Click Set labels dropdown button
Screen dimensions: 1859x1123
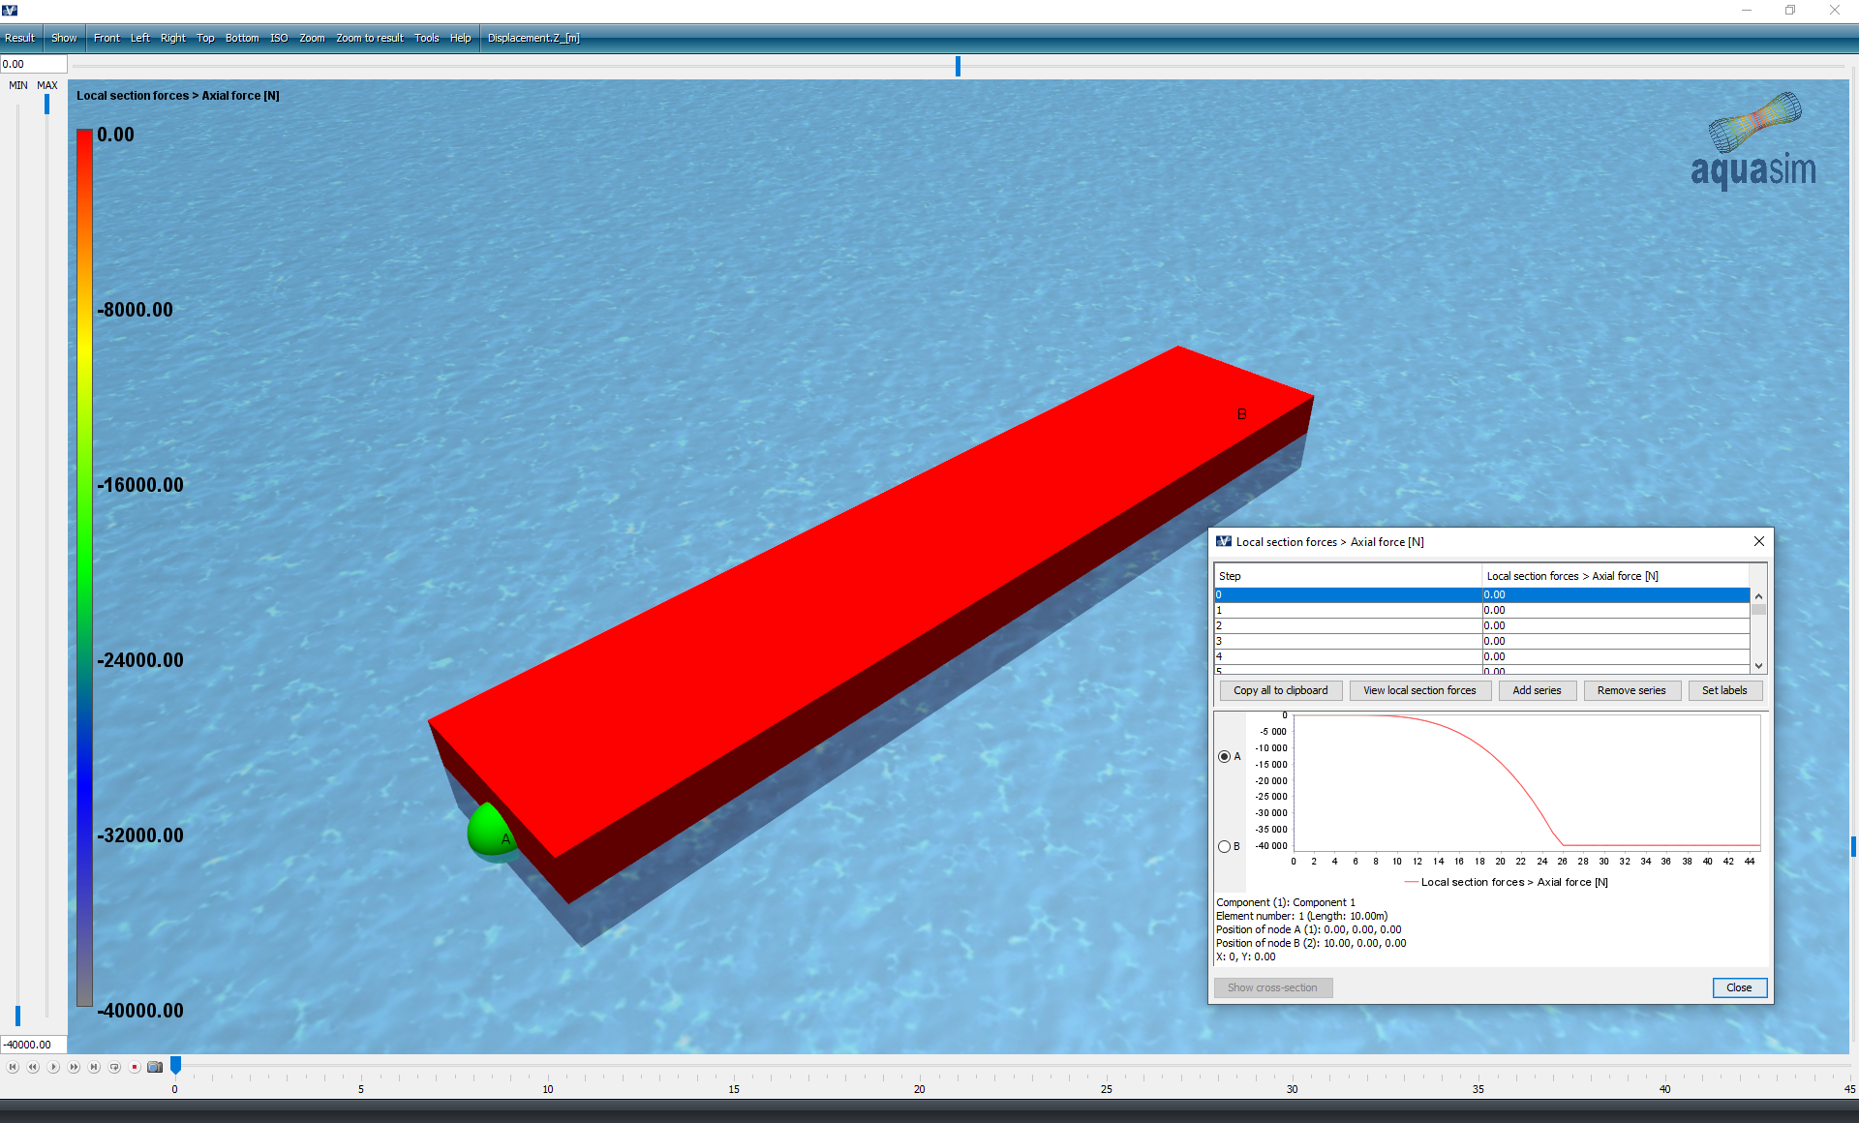tap(1724, 690)
